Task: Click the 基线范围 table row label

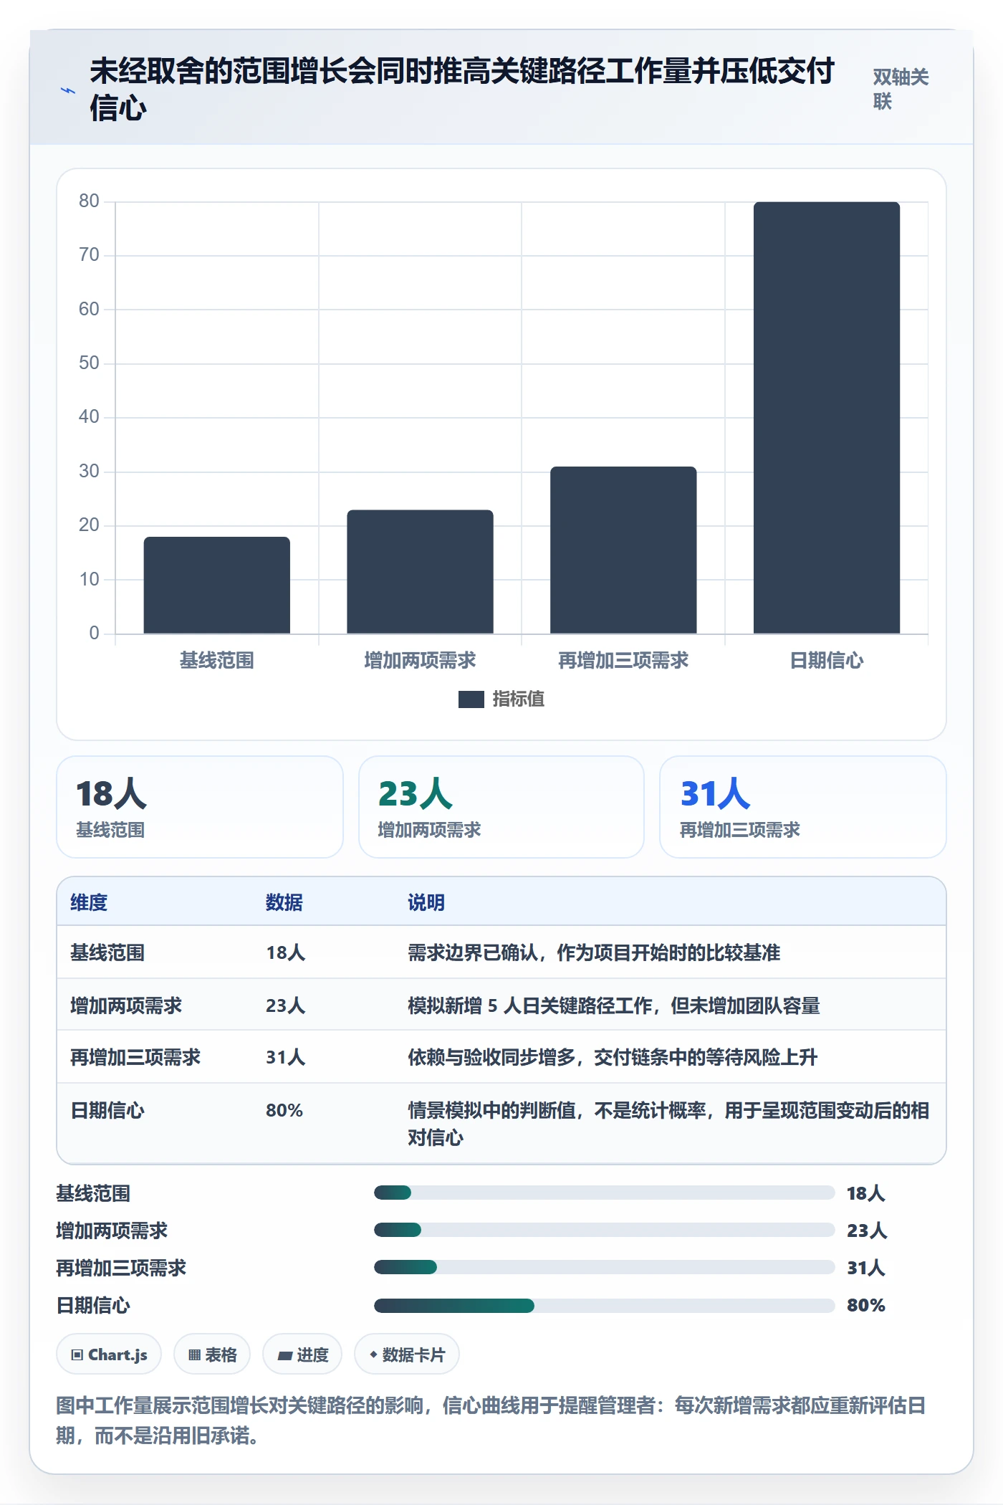Action: coord(107,952)
